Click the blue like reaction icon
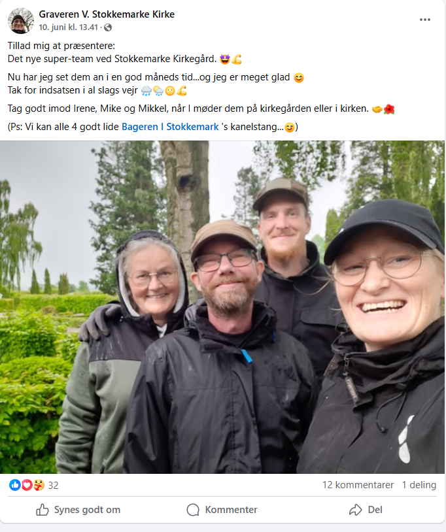This screenshot has width=446, height=532. coord(14,485)
